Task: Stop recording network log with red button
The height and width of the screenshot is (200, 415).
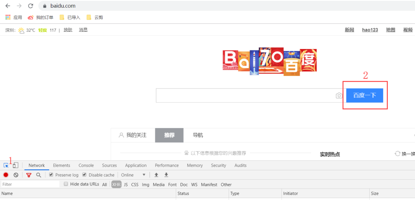Action: (x=6, y=175)
